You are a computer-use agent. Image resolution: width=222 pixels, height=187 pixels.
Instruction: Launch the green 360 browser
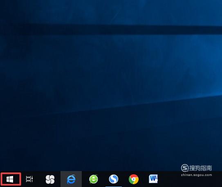94,179
